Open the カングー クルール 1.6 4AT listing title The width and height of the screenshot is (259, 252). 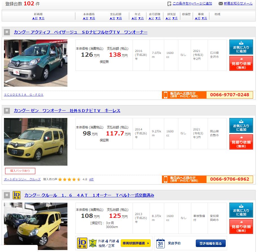point(89,195)
